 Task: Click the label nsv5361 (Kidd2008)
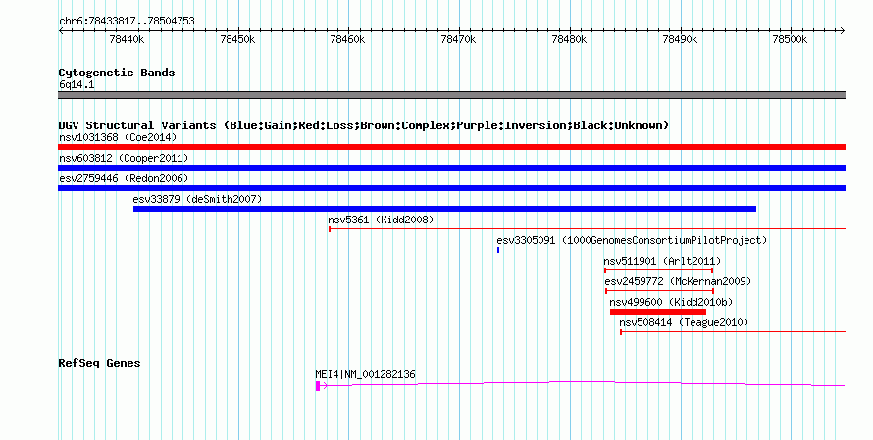click(381, 220)
